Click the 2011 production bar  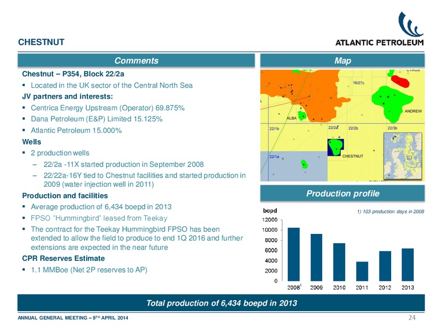pos(362,271)
